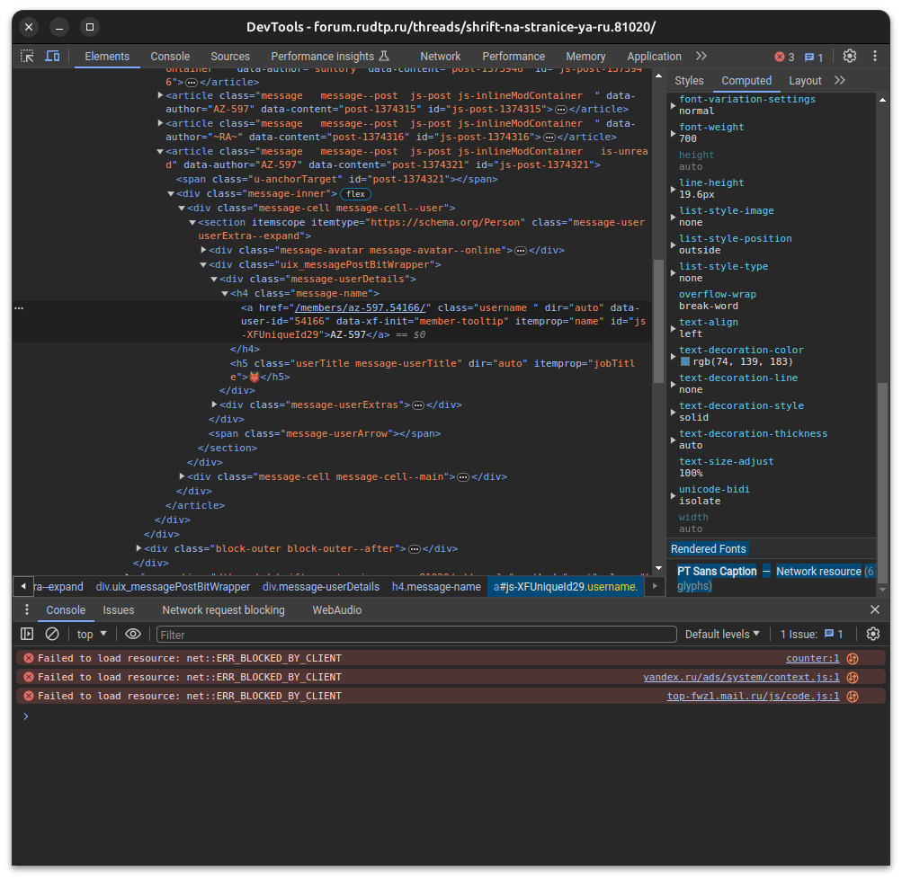Open the Sources tab
Viewport: 902px width, 880px height.
[230, 57]
